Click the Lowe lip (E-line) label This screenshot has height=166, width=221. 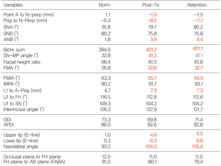[21, 141]
